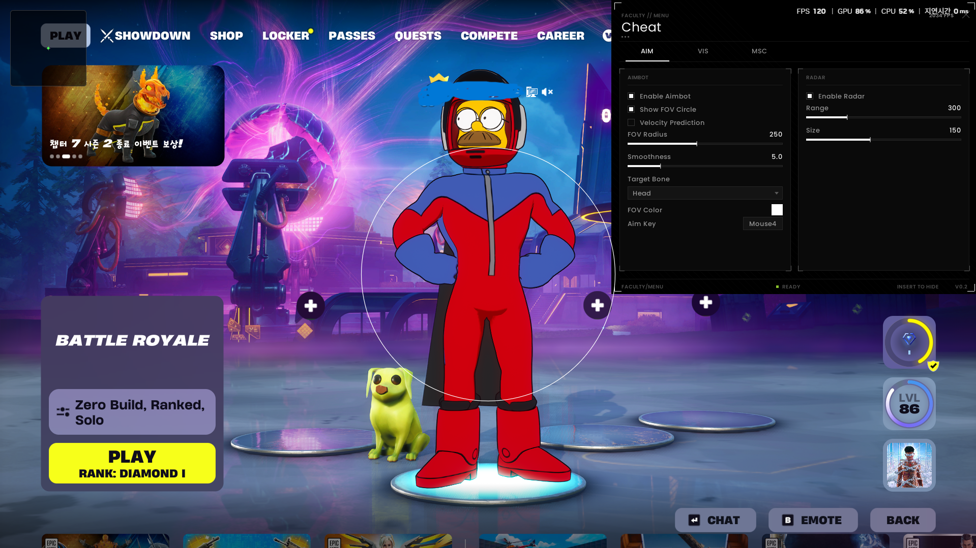Click the Smoothness value 5.0
976x548 pixels.
tap(777, 157)
